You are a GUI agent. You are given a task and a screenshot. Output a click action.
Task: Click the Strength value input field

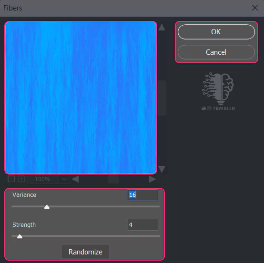(142, 224)
